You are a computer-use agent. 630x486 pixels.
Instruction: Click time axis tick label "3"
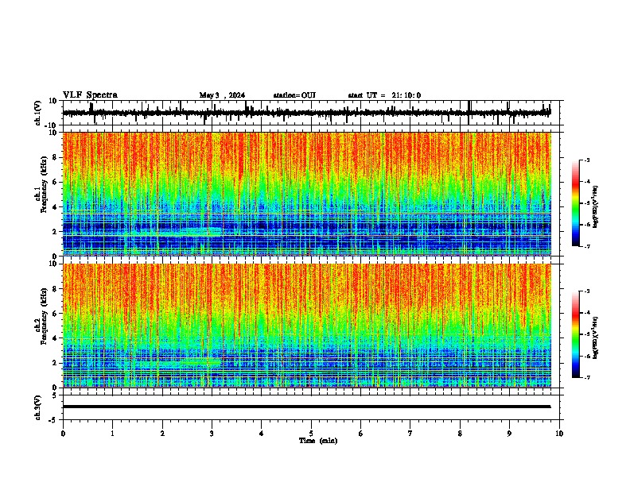212,434
